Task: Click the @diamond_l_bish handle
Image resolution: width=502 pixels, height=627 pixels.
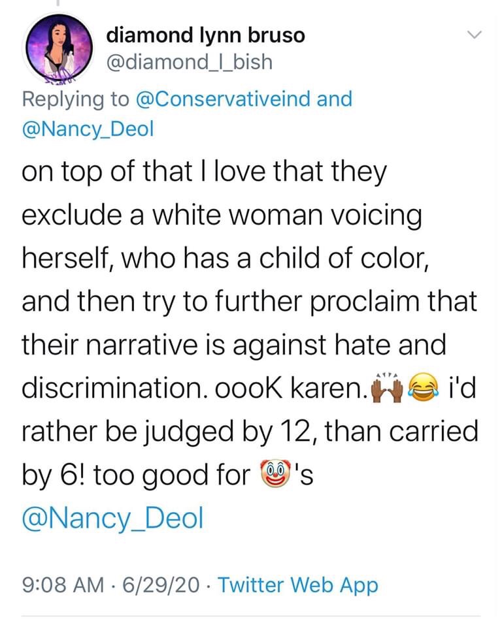Action: [189, 62]
